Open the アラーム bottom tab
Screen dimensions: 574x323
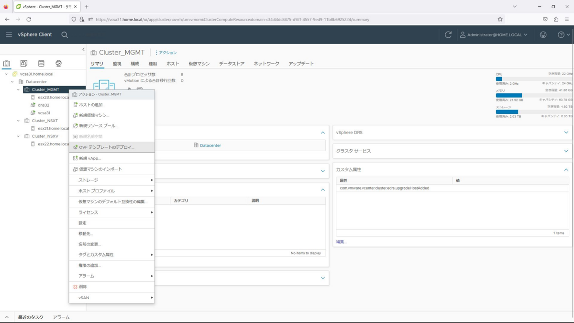pos(61,317)
